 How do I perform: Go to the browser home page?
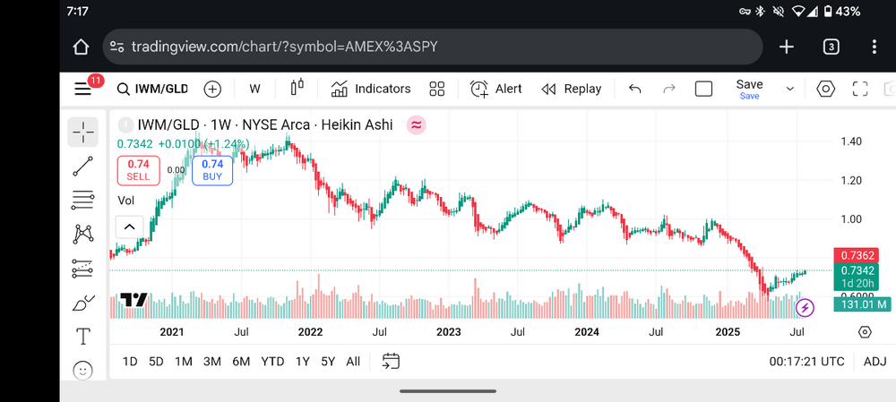[81, 47]
